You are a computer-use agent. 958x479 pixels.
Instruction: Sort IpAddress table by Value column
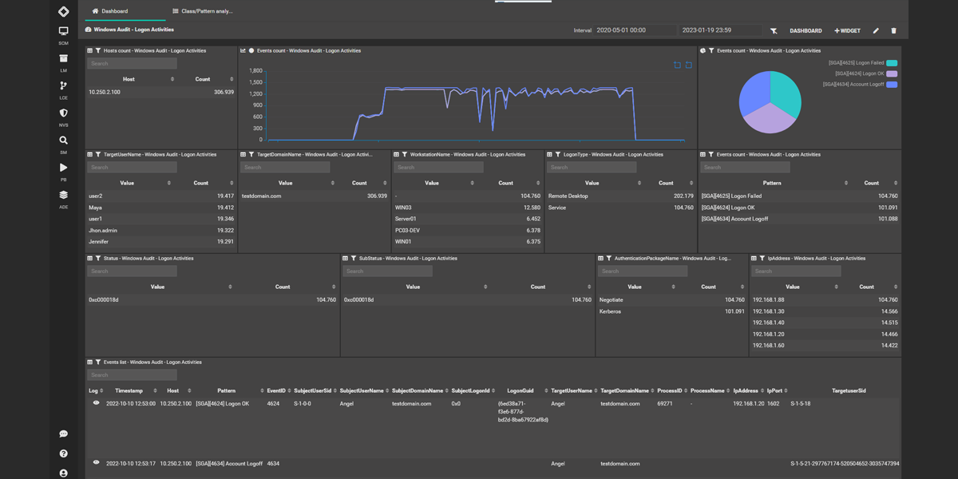coord(792,287)
